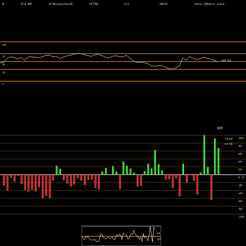Screen dimensions: 246x246
Task: Open the mini RSI preview thumbnail
Action: tap(122, 236)
